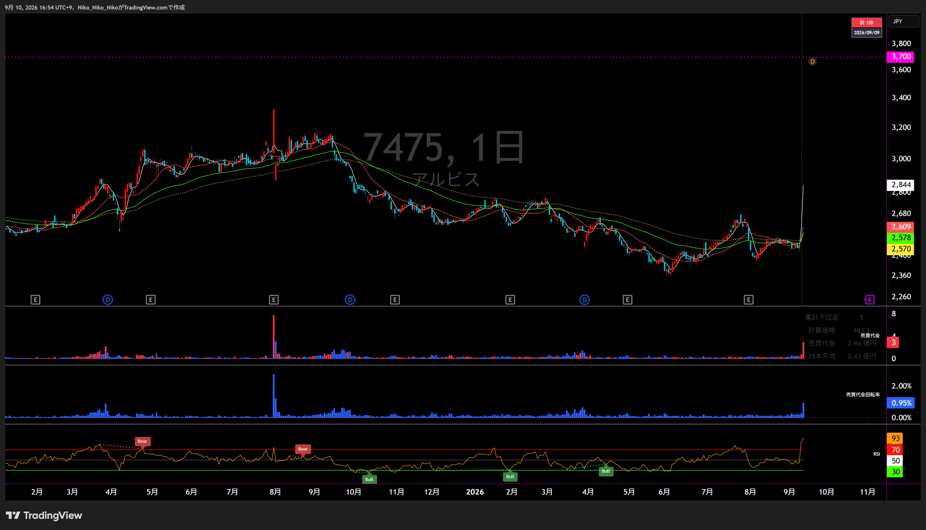Image resolution: width=926 pixels, height=530 pixels.
Task: Click the red 計 1件 alert badge
Action: click(866, 22)
